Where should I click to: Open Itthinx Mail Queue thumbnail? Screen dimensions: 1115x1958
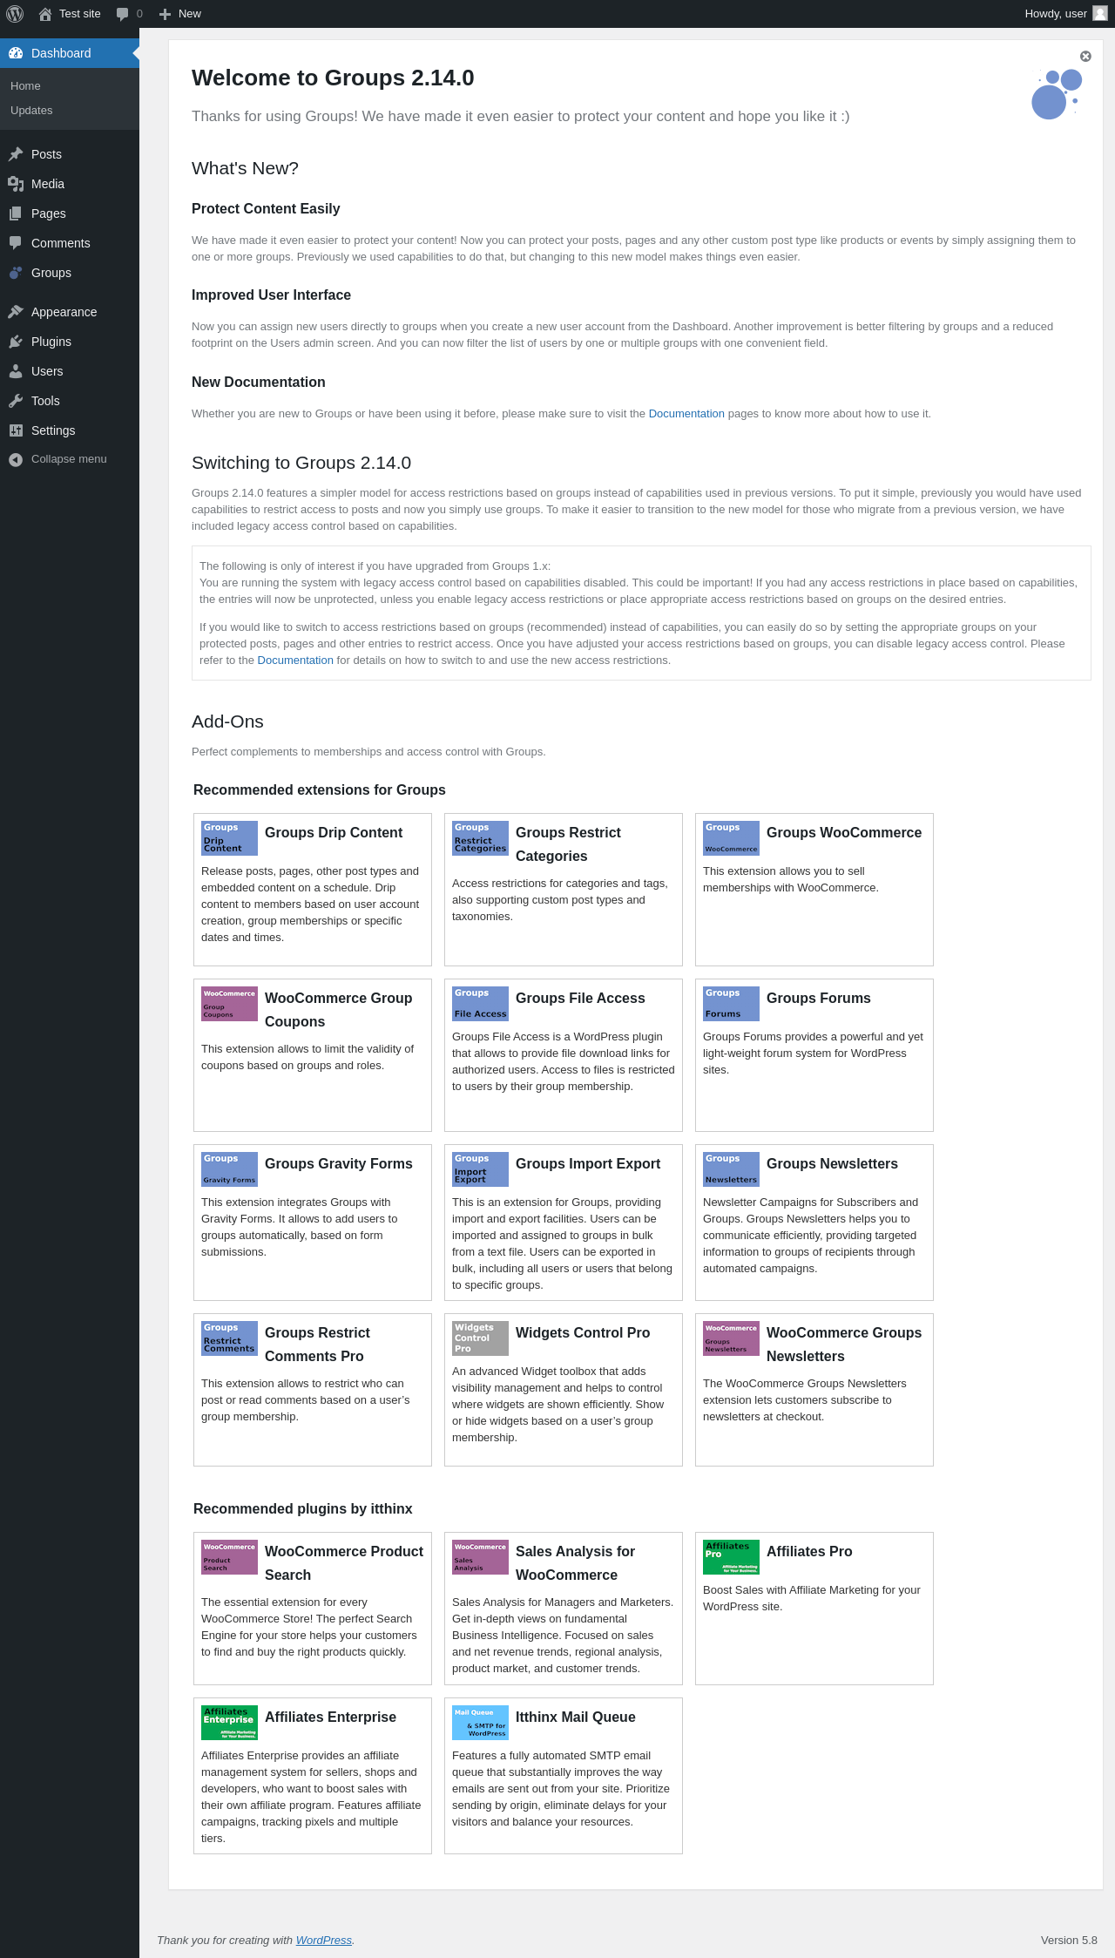click(481, 1723)
